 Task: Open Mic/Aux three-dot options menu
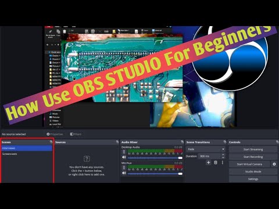124,168
